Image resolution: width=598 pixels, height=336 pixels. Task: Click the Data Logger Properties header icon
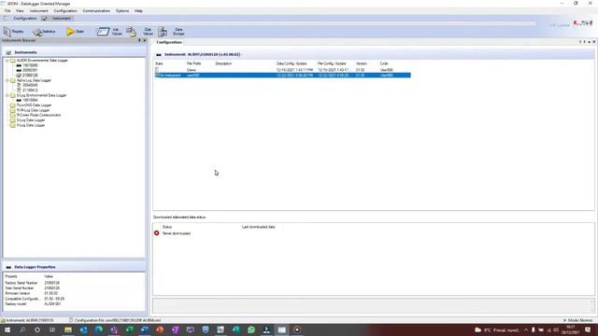pyautogui.click(x=8, y=267)
